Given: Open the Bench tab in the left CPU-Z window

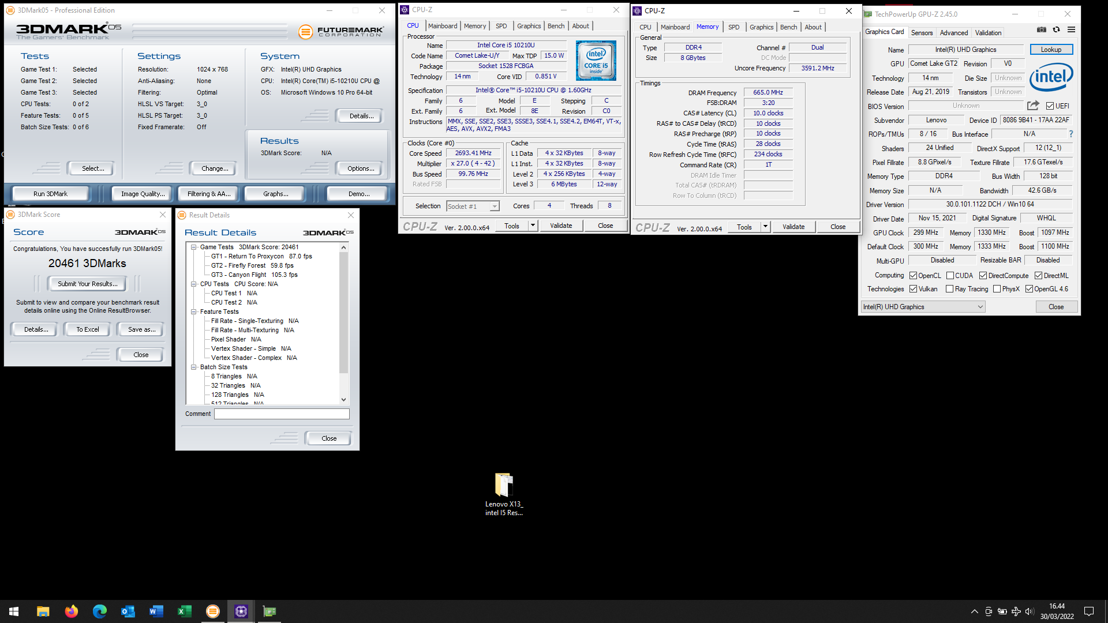Looking at the screenshot, I should 556,26.
